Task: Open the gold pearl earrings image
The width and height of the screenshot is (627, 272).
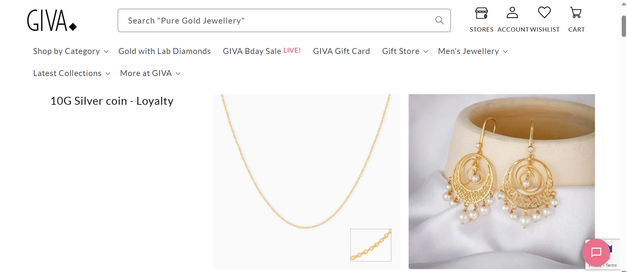Action: point(501,181)
